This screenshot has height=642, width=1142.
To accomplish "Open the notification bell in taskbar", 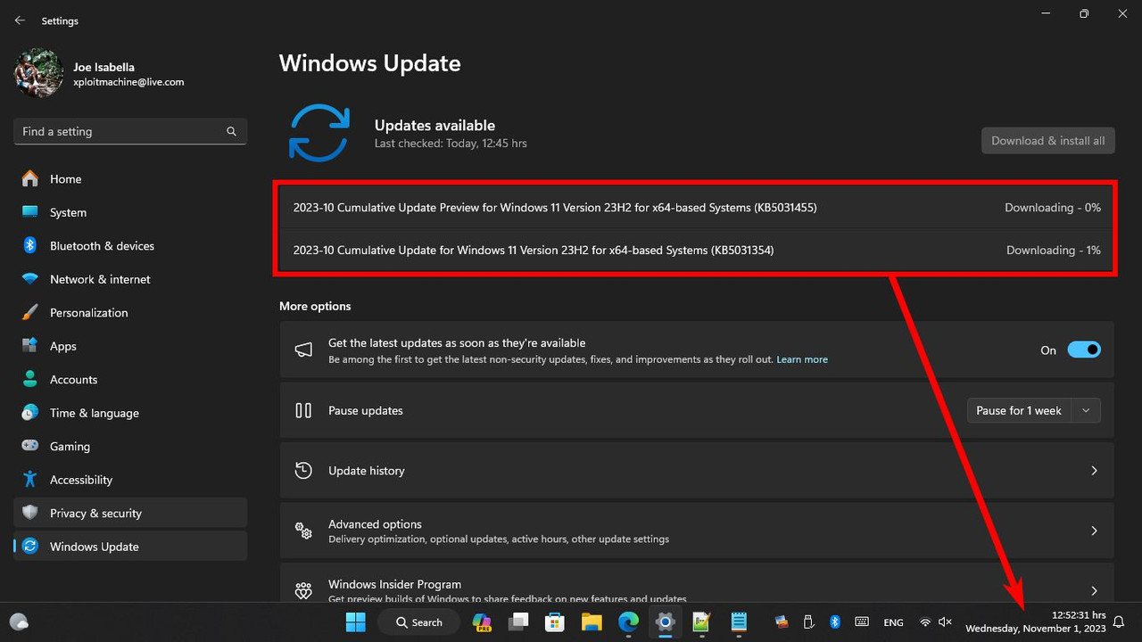I will pyautogui.click(x=1119, y=621).
